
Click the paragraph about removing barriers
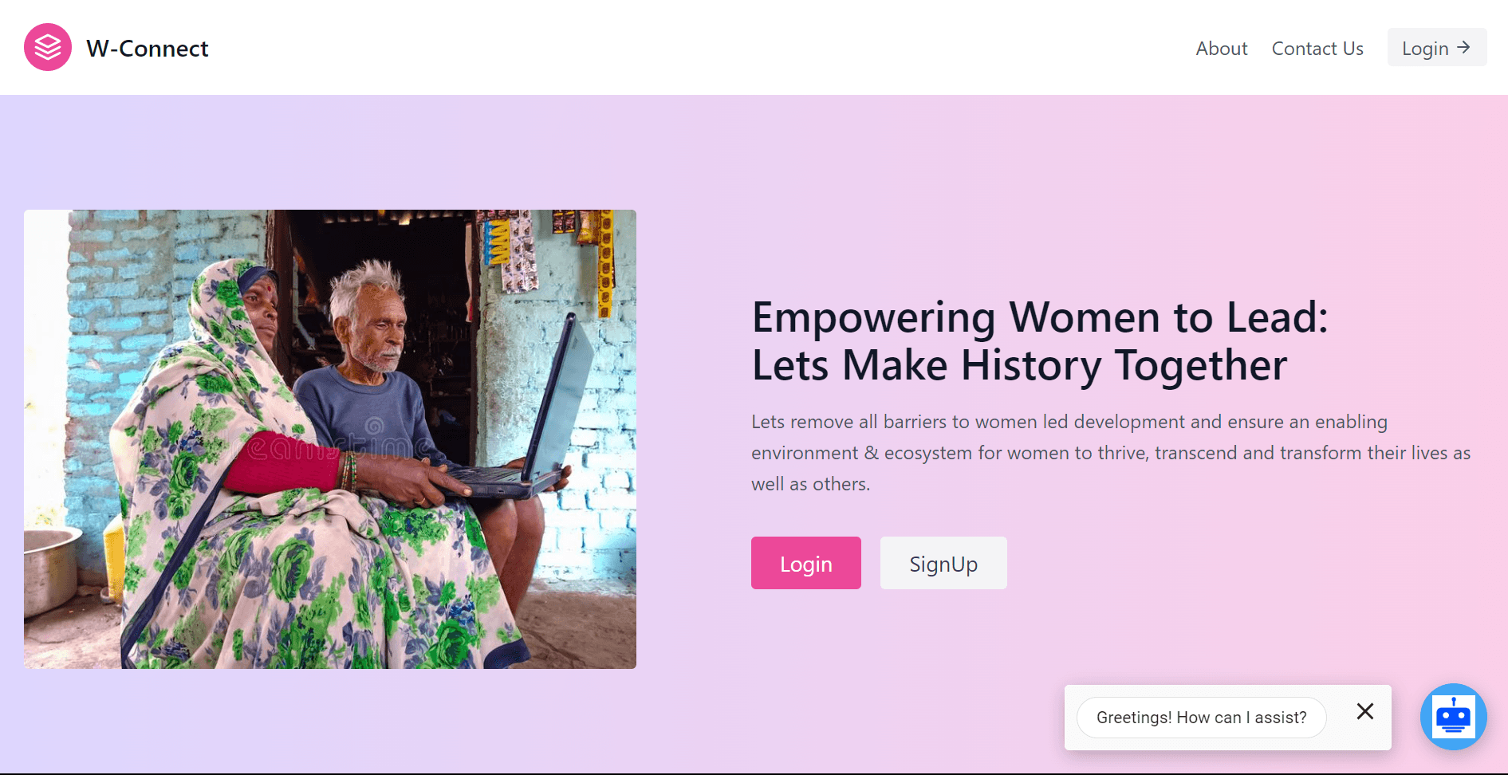pyautogui.click(x=1111, y=453)
